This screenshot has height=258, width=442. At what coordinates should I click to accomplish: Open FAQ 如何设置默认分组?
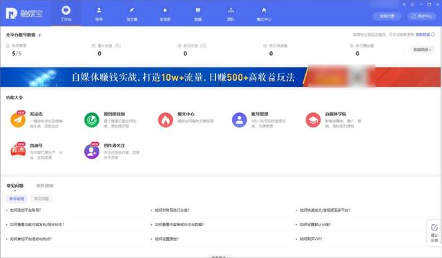tap(315, 224)
